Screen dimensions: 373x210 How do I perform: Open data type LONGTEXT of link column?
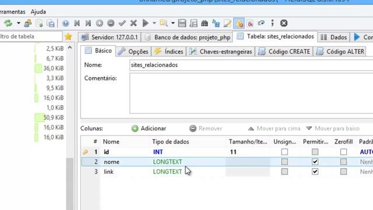(167, 171)
